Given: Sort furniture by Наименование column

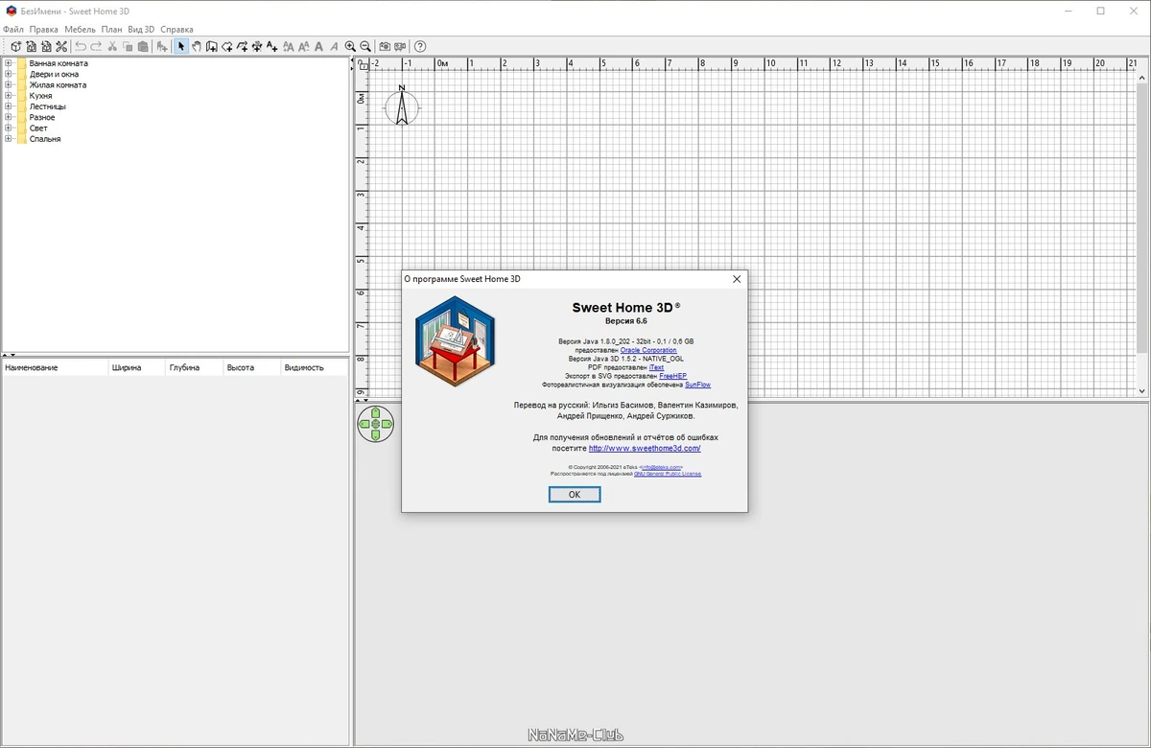Looking at the screenshot, I should 54,367.
